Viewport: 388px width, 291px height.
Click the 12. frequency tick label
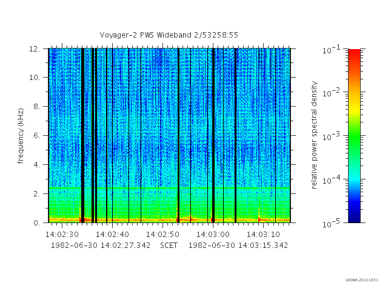[x=35, y=48]
